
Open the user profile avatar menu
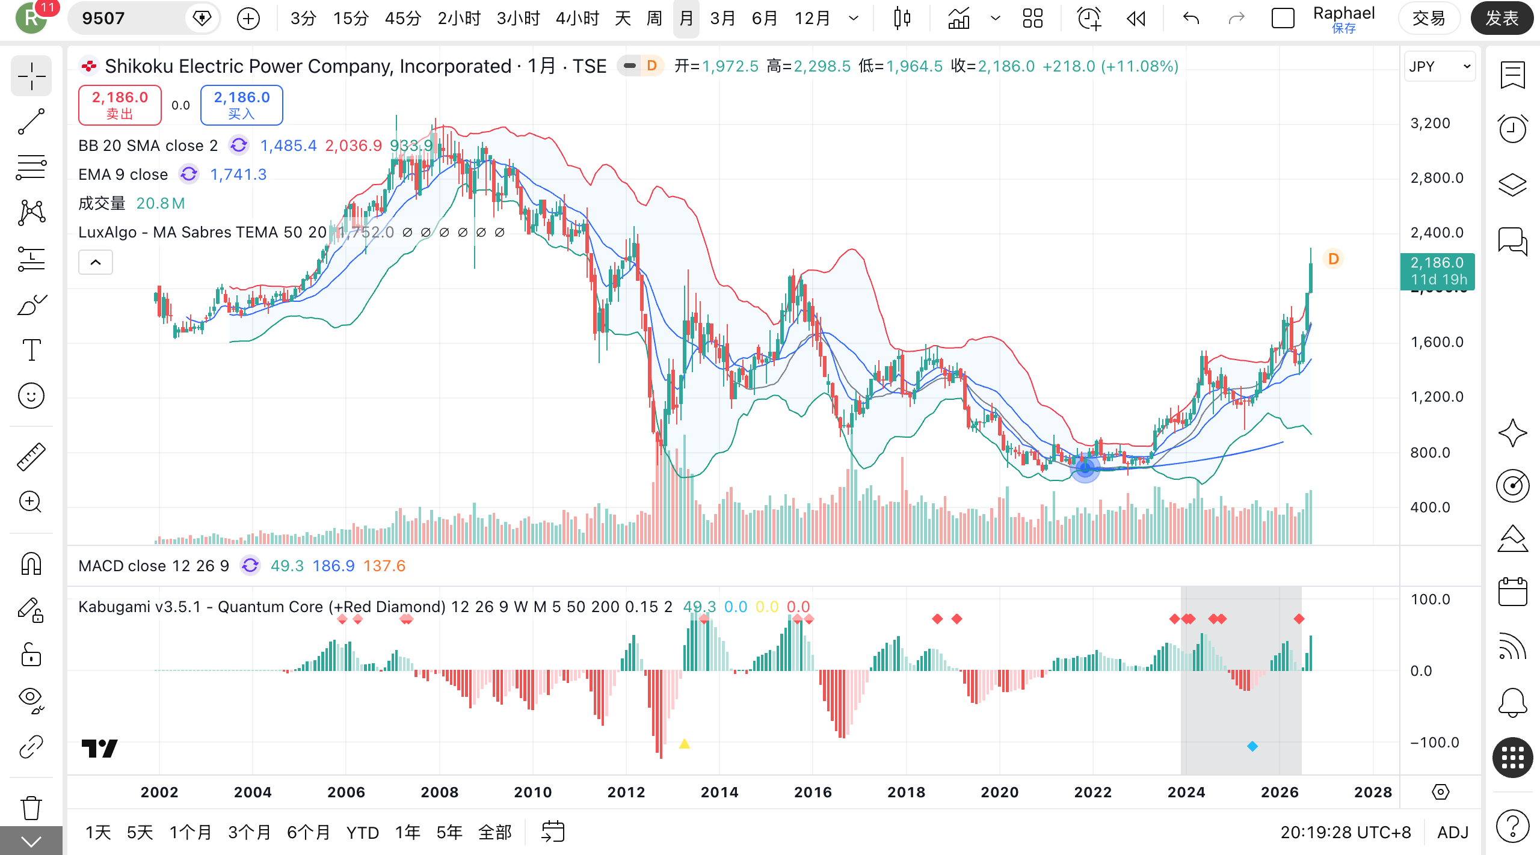coord(31,17)
